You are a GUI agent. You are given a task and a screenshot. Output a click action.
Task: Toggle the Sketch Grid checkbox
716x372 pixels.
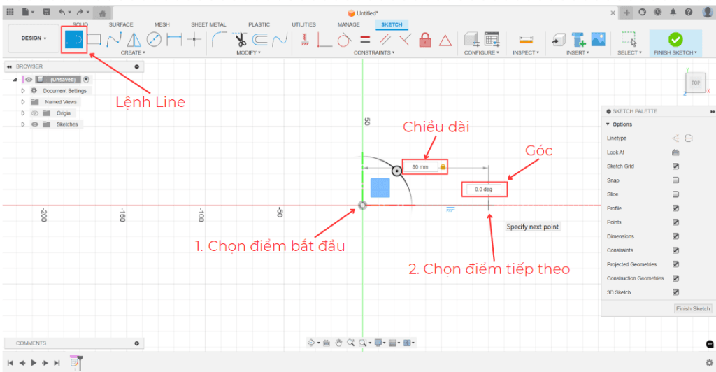pyautogui.click(x=675, y=166)
